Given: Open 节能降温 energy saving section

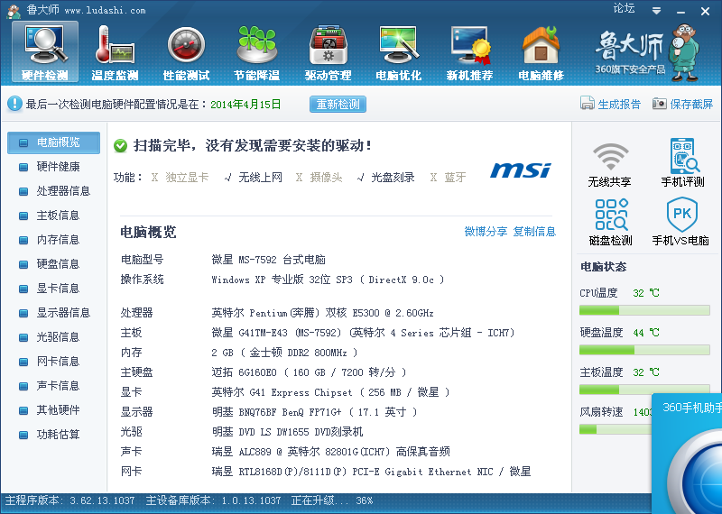Looking at the screenshot, I should point(257,52).
